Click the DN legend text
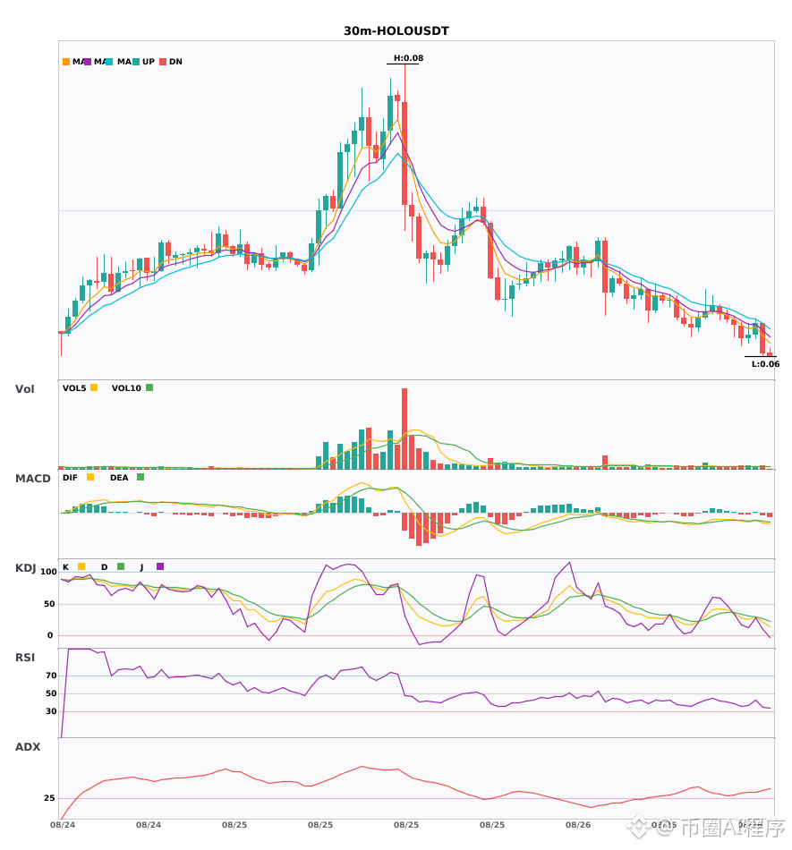 (175, 62)
